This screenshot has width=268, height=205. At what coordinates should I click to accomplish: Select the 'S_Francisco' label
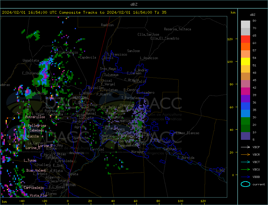coord(117,54)
